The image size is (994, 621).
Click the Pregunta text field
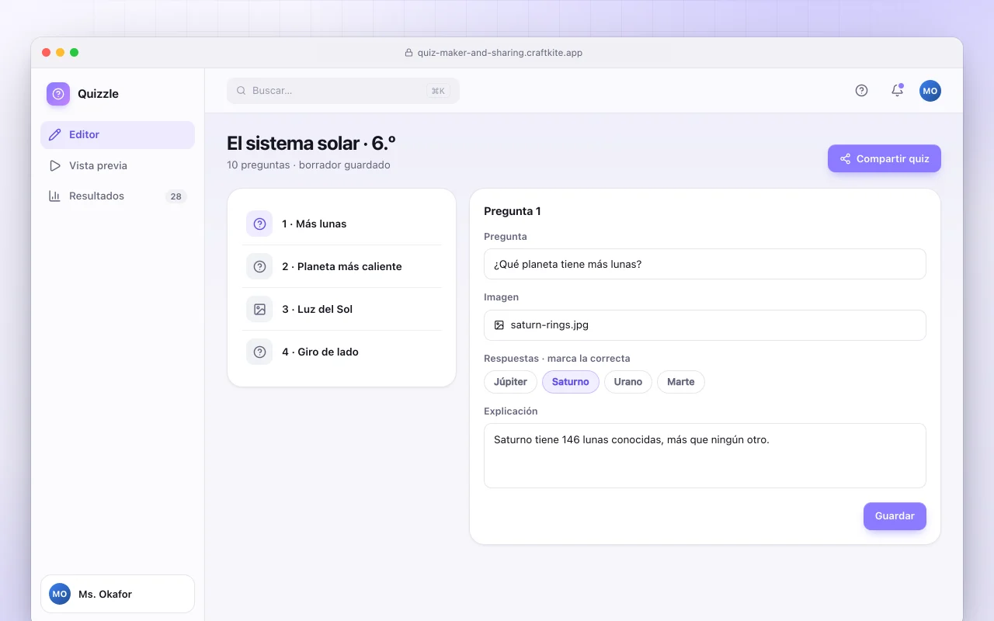pos(705,264)
